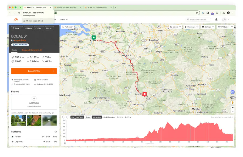Image resolution: width=243 pixels, height=157 pixels.
Task: Open the Save dropdown
Action: (17, 28)
